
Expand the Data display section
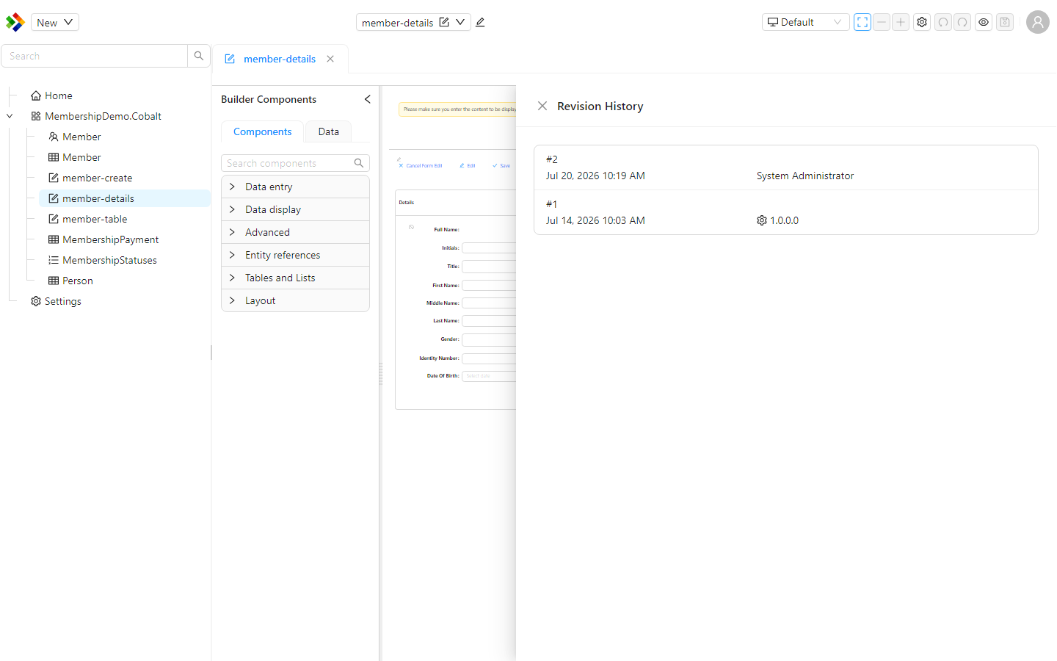pyautogui.click(x=295, y=209)
